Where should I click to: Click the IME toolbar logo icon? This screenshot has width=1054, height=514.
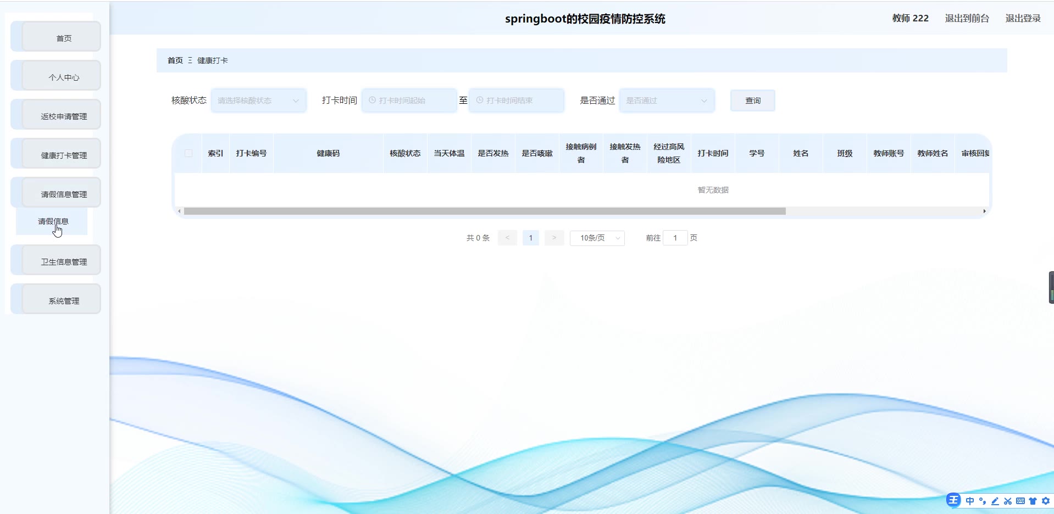click(x=953, y=500)
